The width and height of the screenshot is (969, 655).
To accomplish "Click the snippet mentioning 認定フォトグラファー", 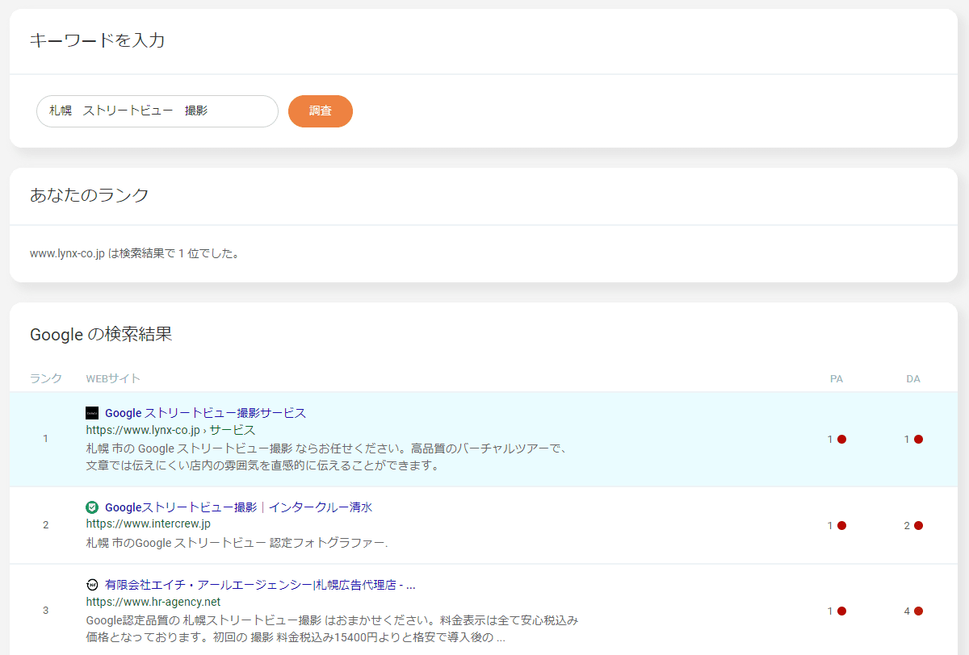I will point(237,543).
